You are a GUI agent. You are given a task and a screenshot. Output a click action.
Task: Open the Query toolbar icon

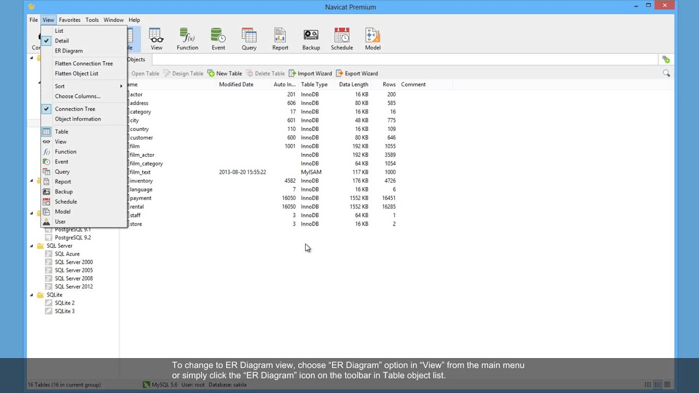click(x=249, y=39)
